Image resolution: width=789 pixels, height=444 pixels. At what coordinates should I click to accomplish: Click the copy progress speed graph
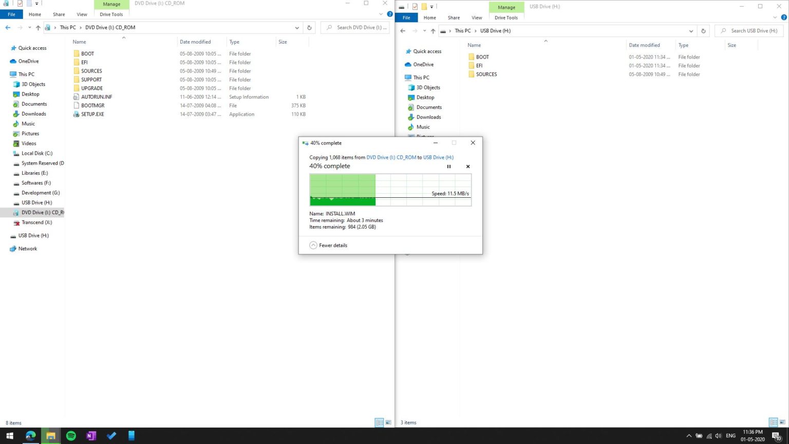point(390,190)
